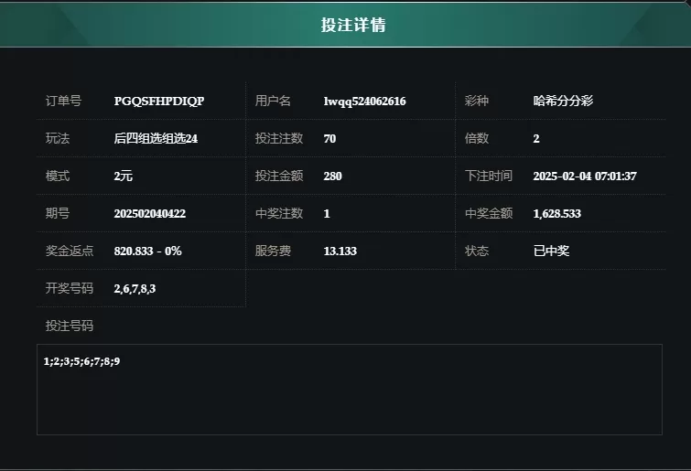This screenshot has height=471, width=691.
Task: Select the issue number 202502040422
Action: (x=150, y=213)
